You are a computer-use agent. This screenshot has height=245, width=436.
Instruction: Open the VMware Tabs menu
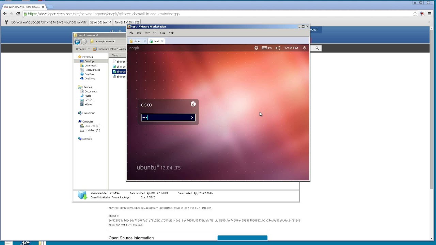(162, 33)
